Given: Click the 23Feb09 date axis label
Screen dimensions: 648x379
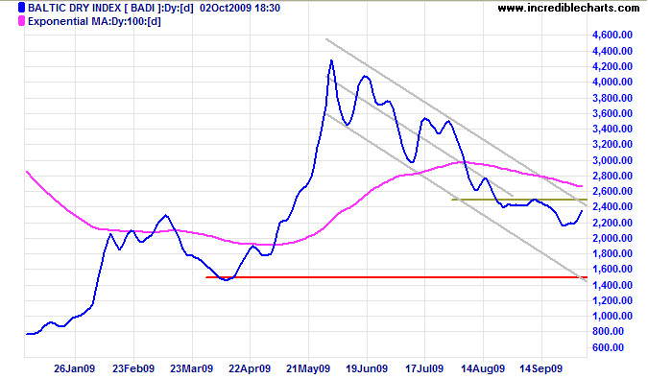Looking at the screenshot, I should (x=133, y=368).
